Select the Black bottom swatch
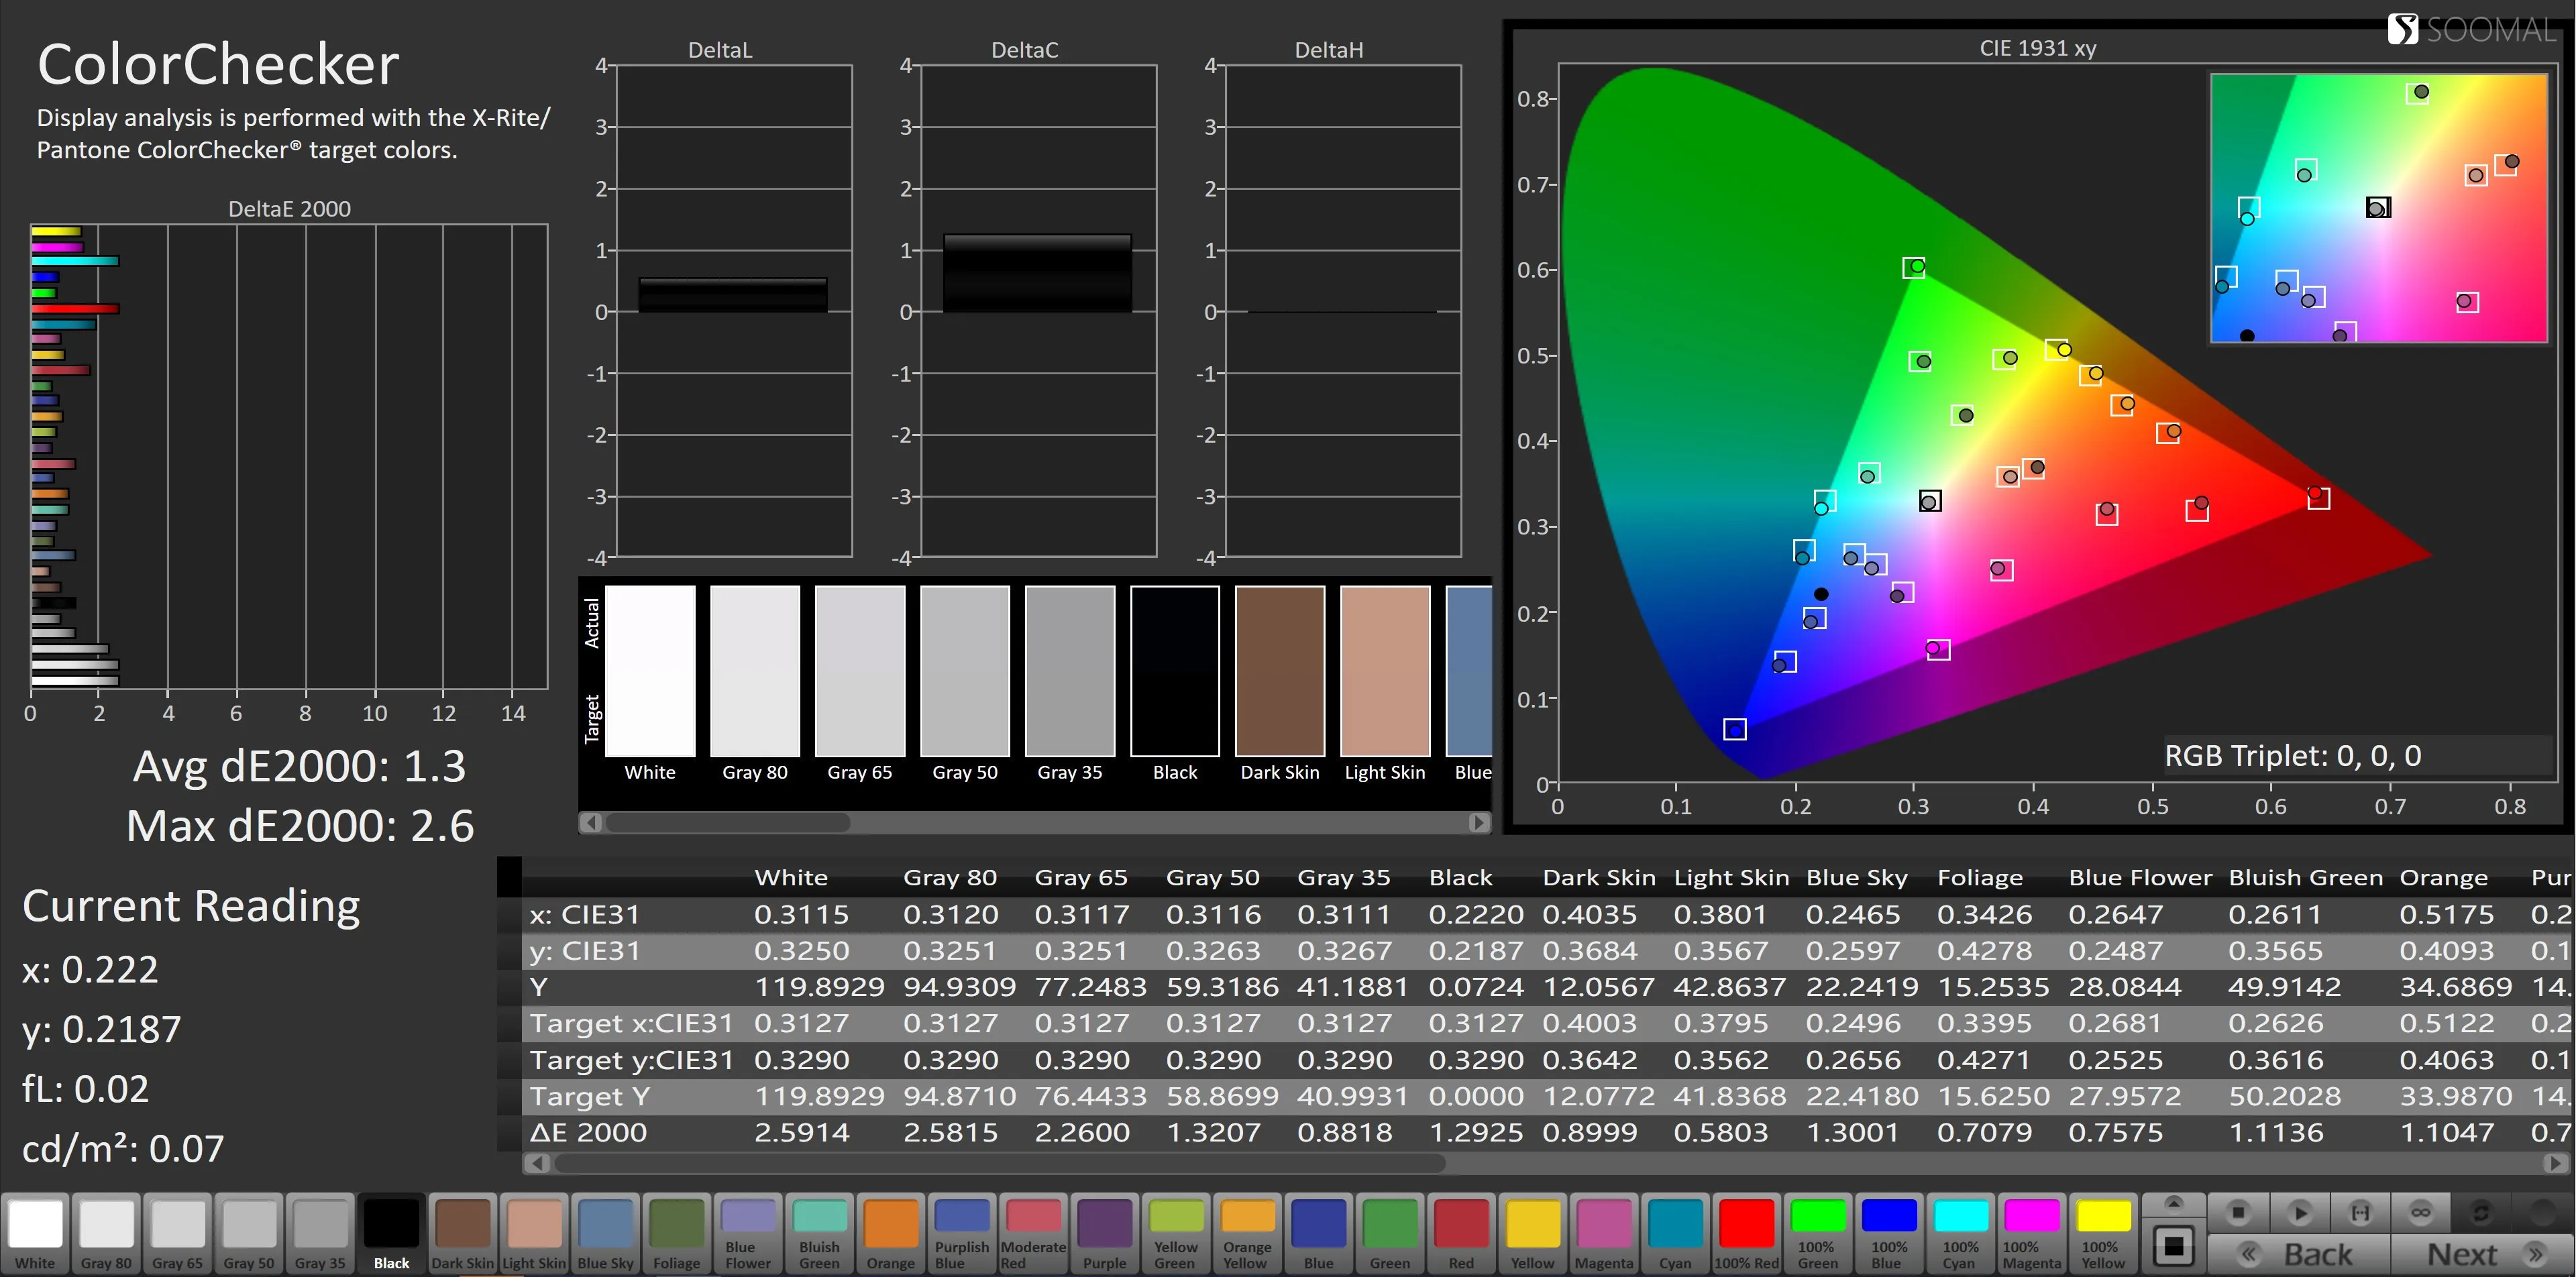 coord(391,1233)
